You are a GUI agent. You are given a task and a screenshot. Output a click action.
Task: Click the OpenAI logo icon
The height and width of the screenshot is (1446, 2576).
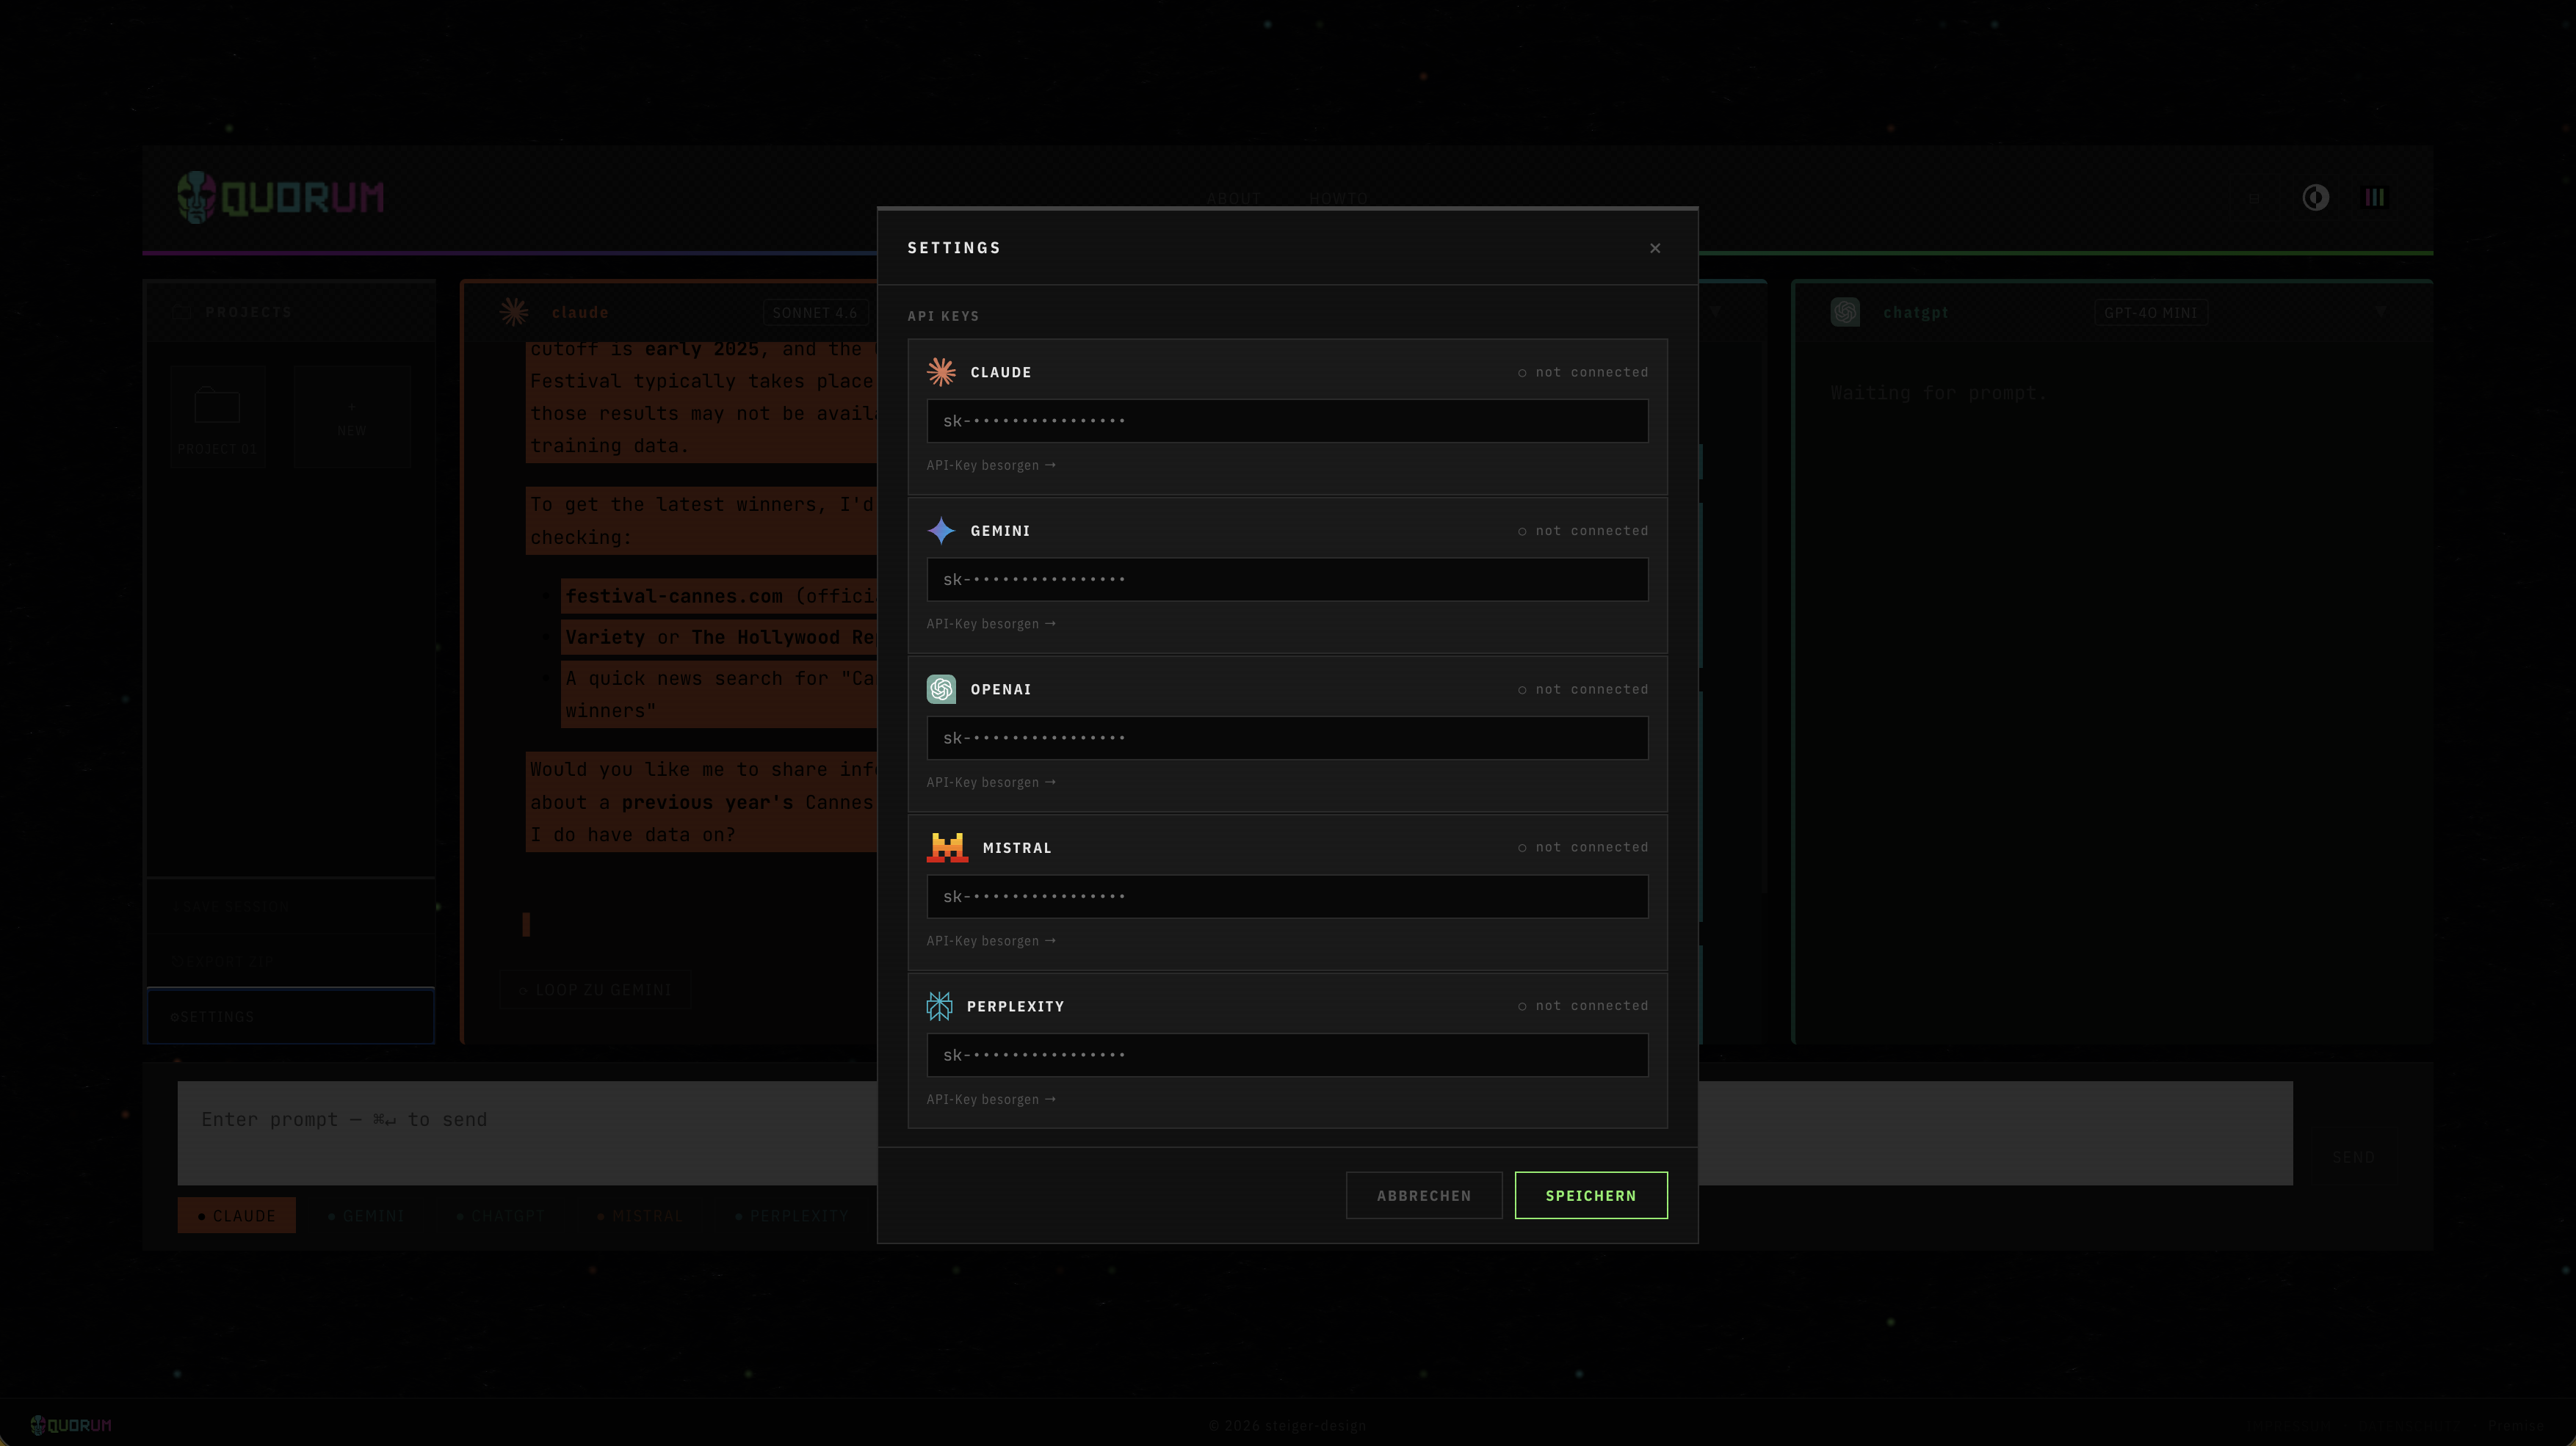point(941,689)
